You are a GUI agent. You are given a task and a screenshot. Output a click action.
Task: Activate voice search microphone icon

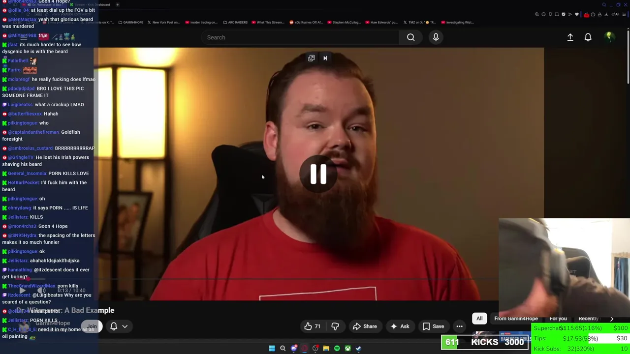click(436, 37)
